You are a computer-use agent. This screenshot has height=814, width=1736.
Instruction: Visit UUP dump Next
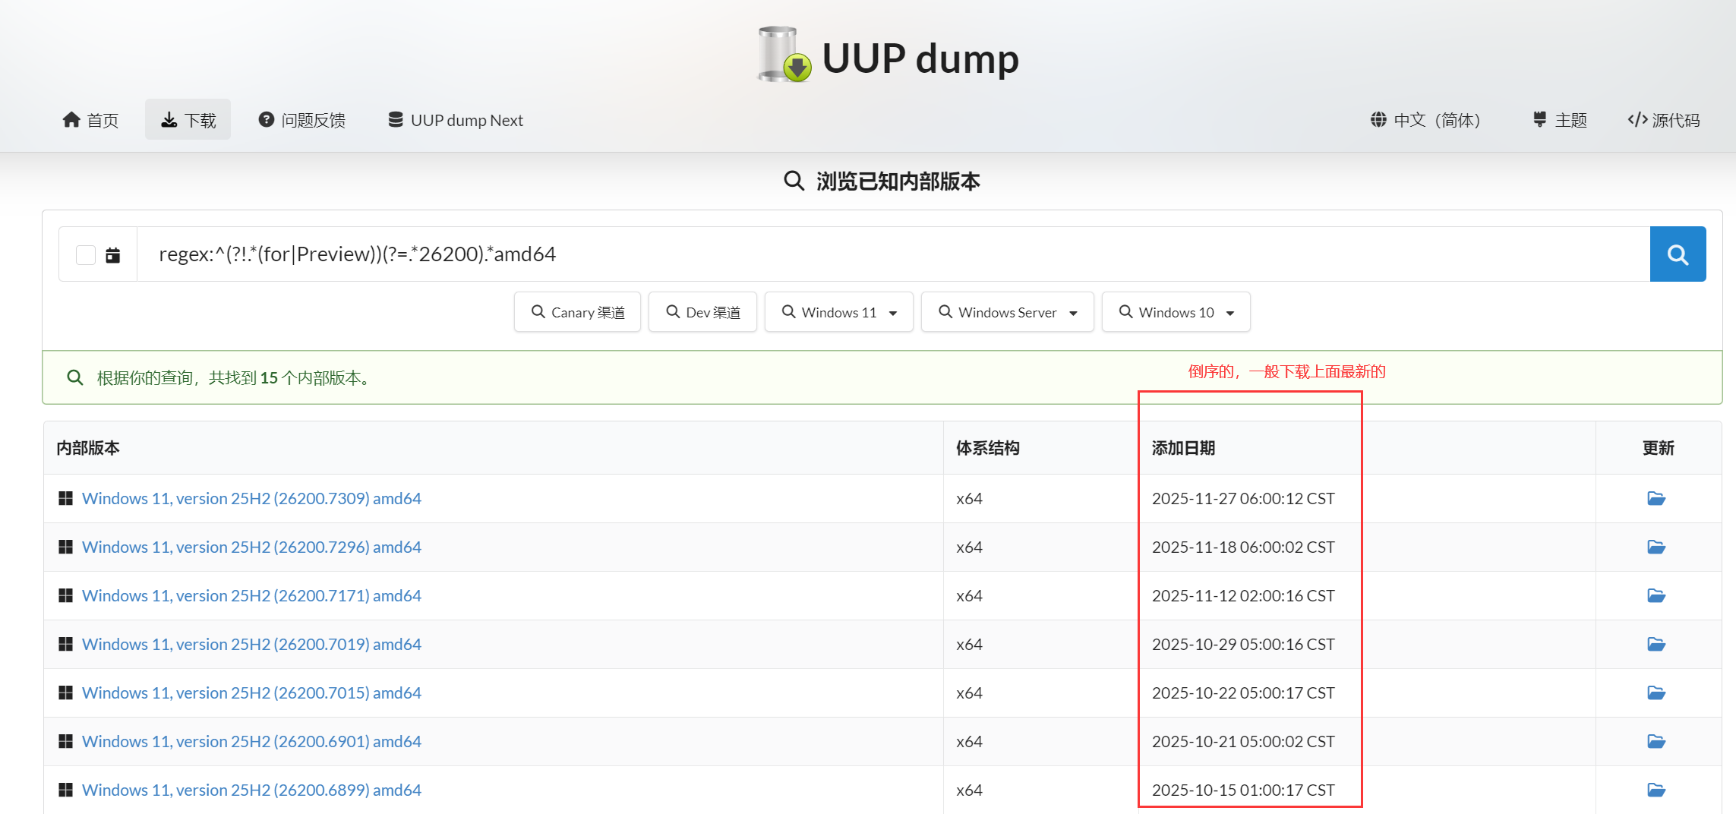pos(456,120)
